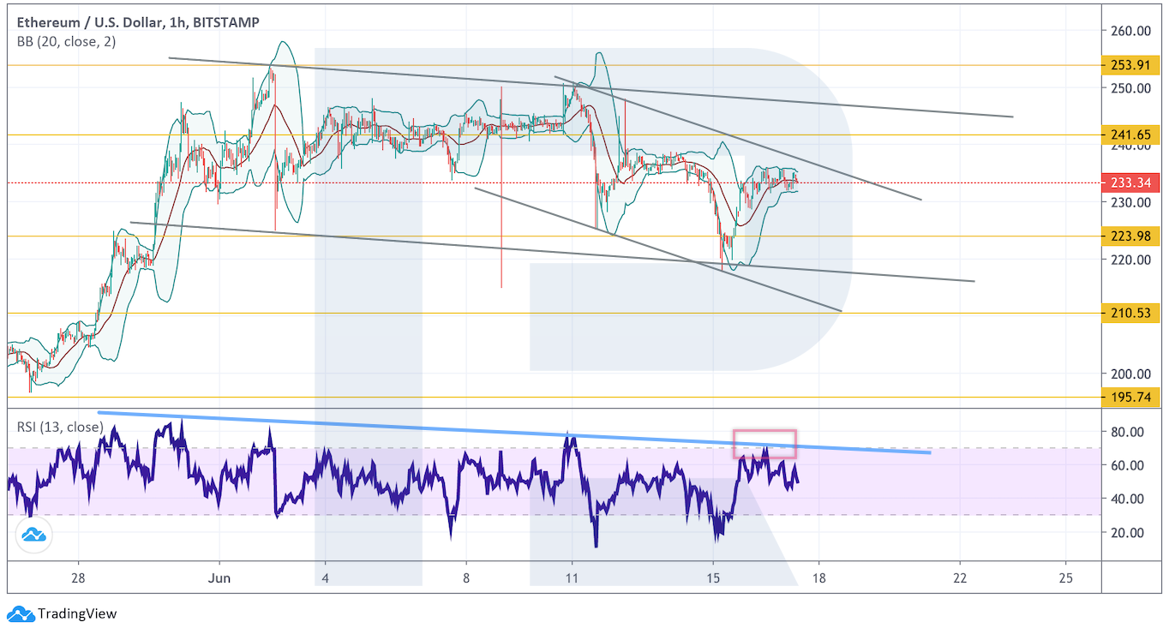Click the 260.00 value on price scale
This screenshot has height=634, width=1169.
coord(1130,31)
